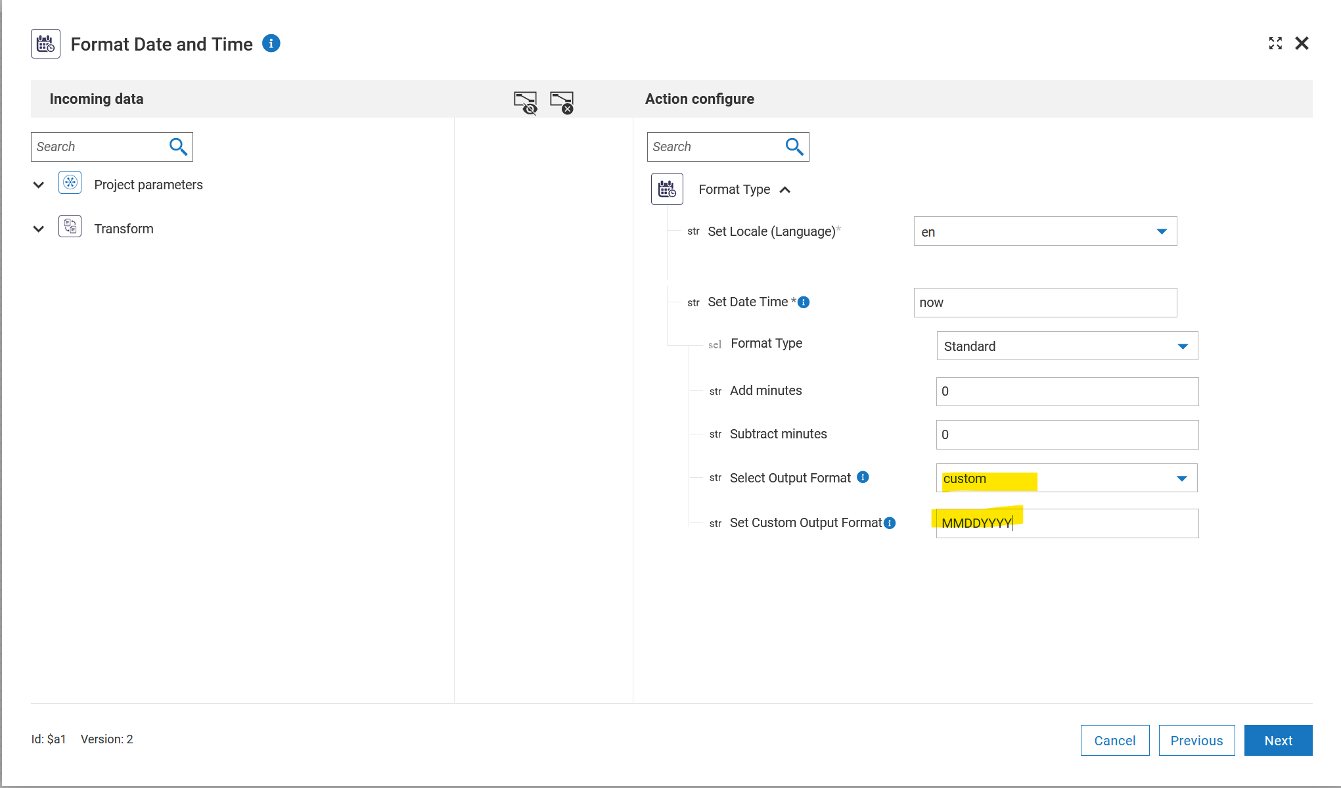Click the hide mappings eye-slash icon
Viewport: 1341px width, 788px height.
coord(525,103)
